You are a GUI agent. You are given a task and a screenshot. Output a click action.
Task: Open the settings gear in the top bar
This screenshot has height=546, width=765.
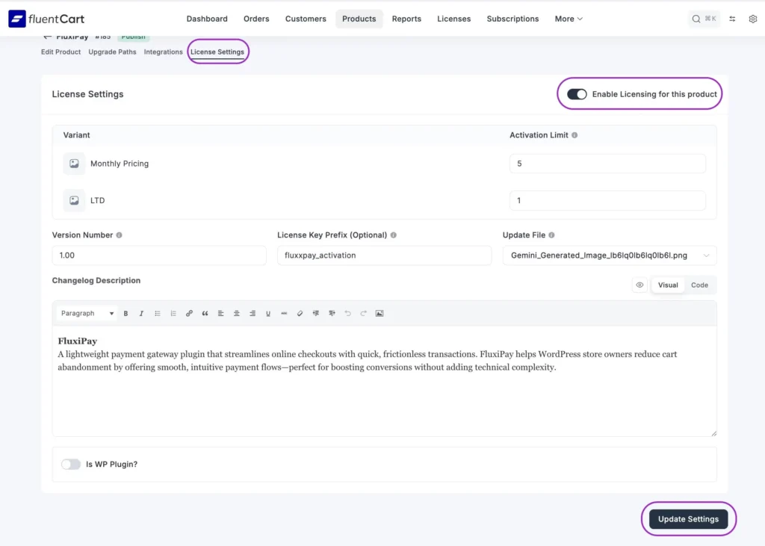click(753, 19)
